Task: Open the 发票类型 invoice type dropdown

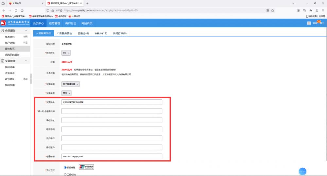Action: point(66,93)
